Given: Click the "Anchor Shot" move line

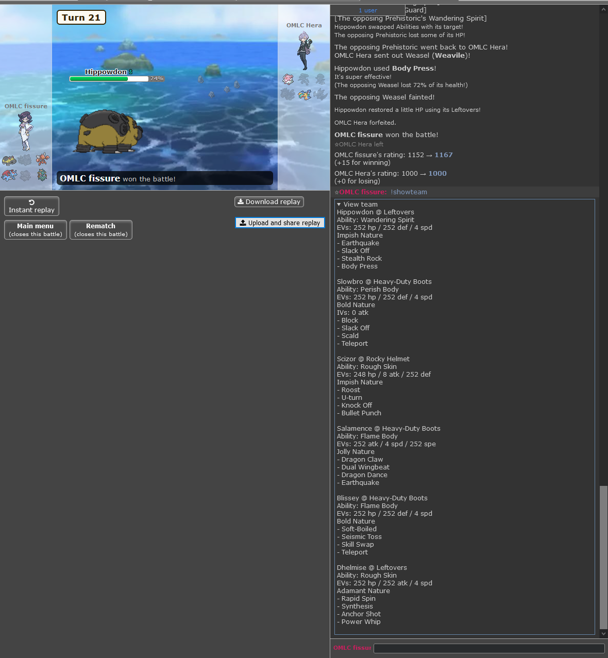Looking at the screenshot, I should coord(359,614).
